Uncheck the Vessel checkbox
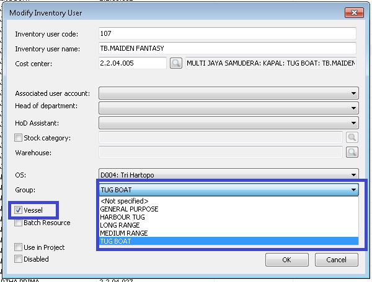Image resolution: width=372 pixels, height=282 pixels. coord(19,211)
